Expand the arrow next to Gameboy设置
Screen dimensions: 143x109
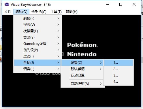[x=58, y=44]
